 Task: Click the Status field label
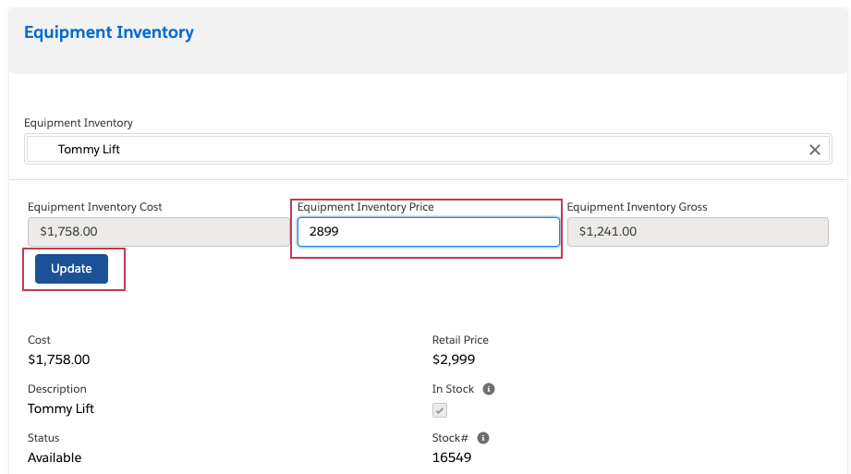(43, 438)
